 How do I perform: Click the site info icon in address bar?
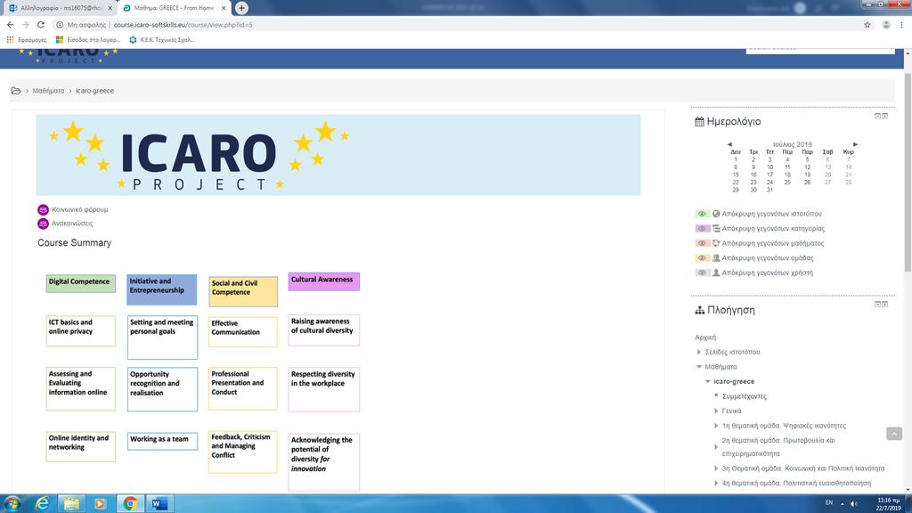pos(60,25)
